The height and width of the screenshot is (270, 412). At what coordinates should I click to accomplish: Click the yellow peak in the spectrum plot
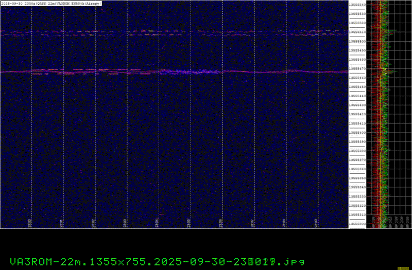click(x=384, y=69)
